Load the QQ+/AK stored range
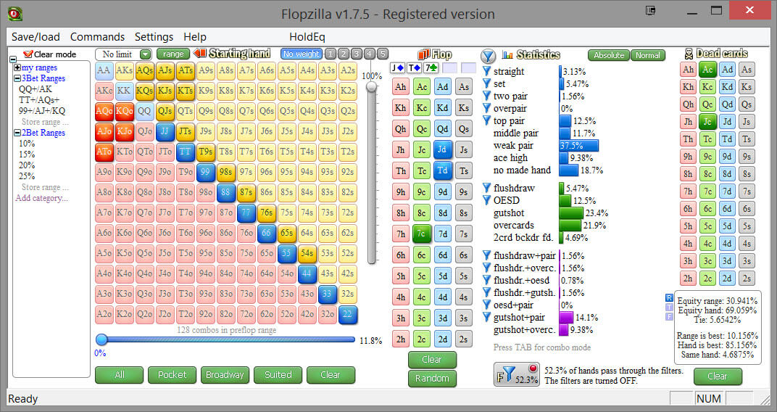 click(36, 89)
